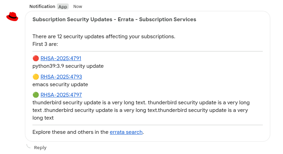Click the python39:3.9 security update text
The image size is (283, 154).
tap(68, 66)
